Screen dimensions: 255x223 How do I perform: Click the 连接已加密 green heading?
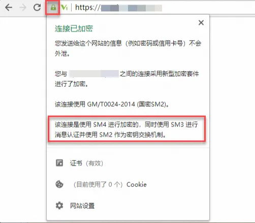point(74,28)
